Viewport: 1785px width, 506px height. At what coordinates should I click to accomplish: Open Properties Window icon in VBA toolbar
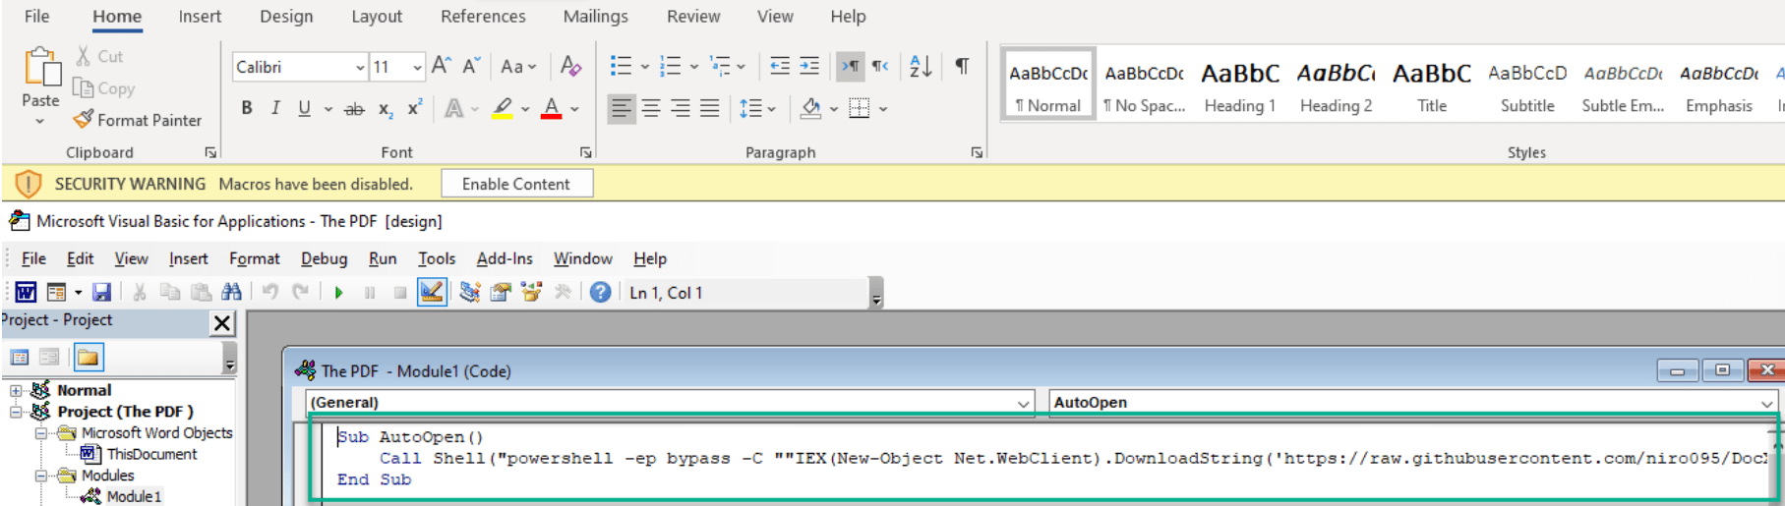(x=501, y=292)
